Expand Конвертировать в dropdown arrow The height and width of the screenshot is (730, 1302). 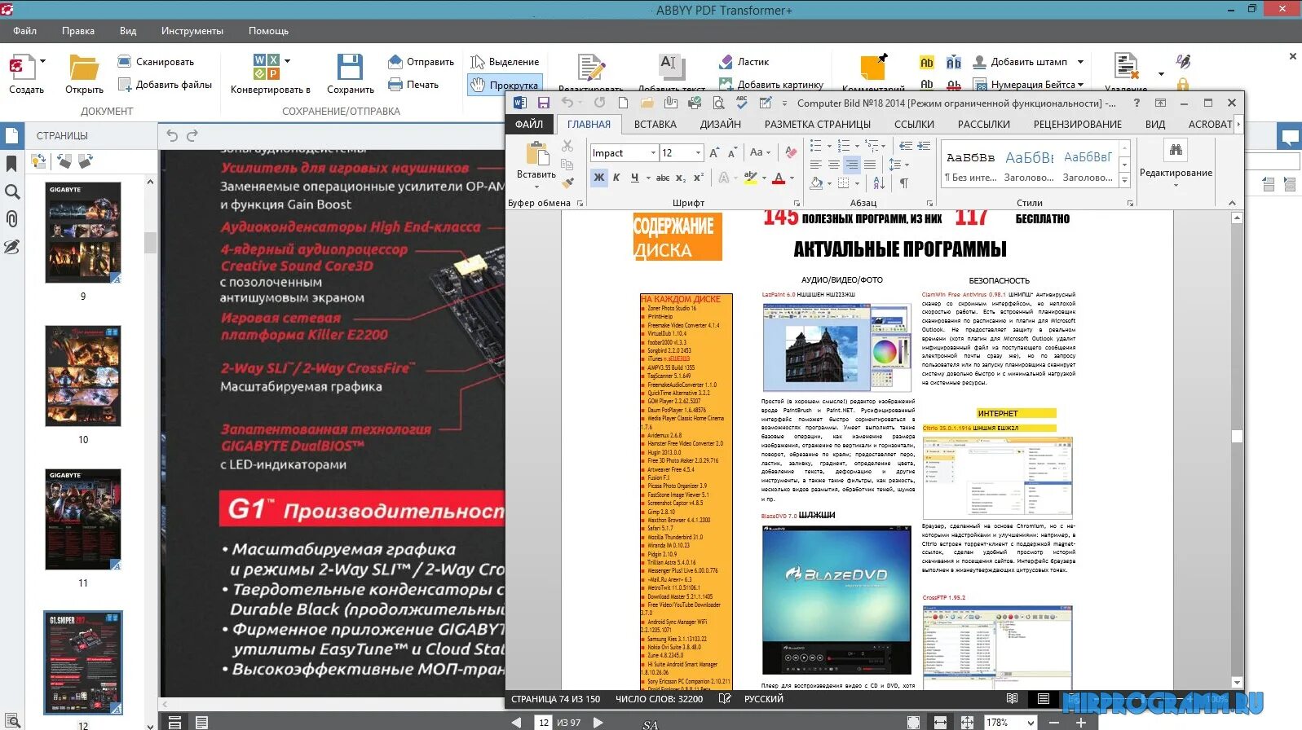click(x=287, y=61)
